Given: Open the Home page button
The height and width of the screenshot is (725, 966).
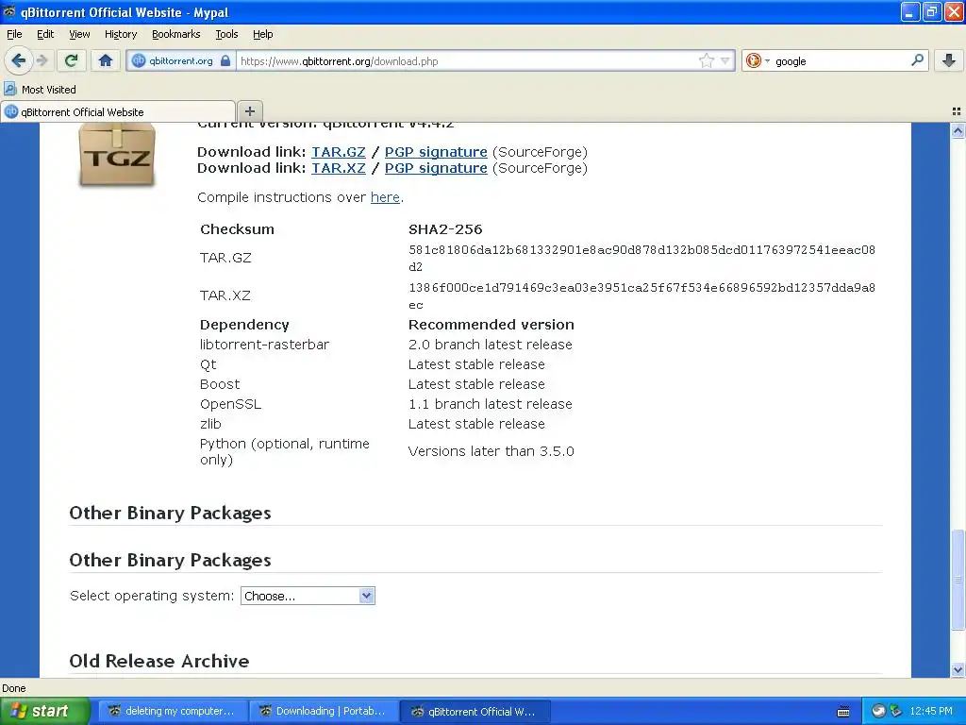Looking at the screenshot, I should coord(106,60).
